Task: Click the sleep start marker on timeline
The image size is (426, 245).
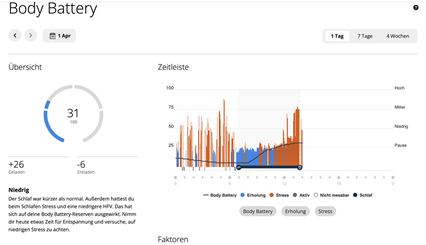Action: pos(239,167)
